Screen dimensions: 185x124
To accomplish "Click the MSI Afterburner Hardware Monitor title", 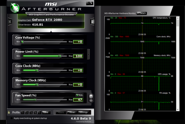I will point(120,13).
